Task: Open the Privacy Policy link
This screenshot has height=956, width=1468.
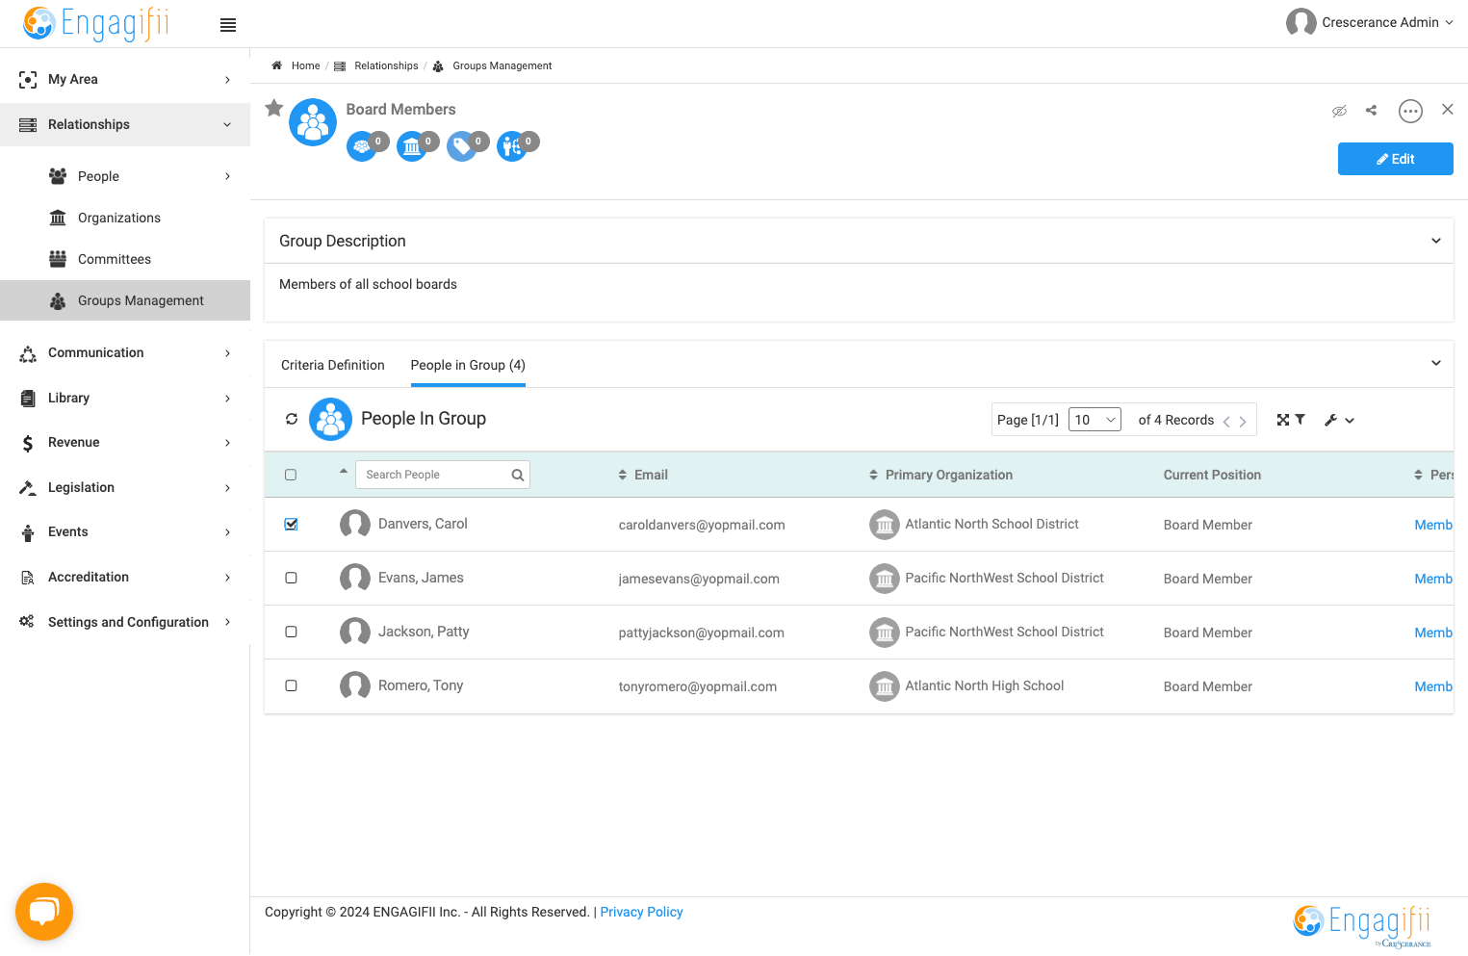Action: pos(641,912)
